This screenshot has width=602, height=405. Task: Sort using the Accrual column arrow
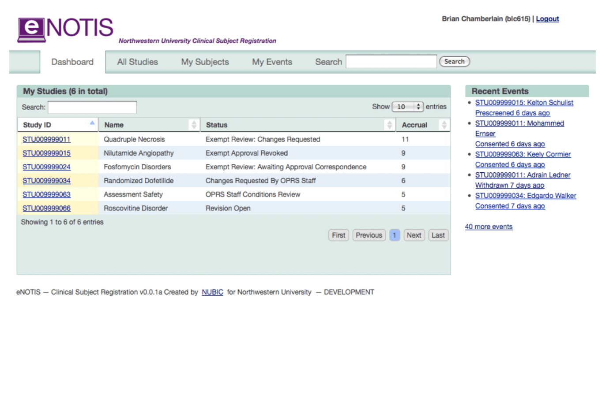(444, 125)
